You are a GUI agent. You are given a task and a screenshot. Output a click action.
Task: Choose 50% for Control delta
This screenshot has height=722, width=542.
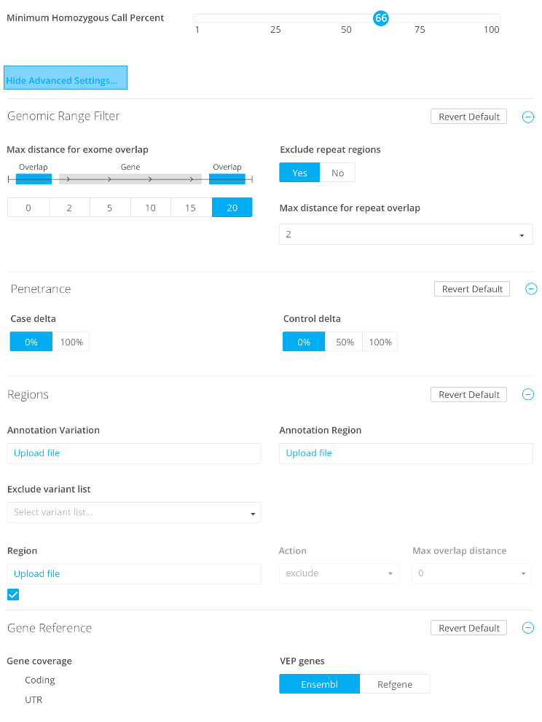click(343, 342)
